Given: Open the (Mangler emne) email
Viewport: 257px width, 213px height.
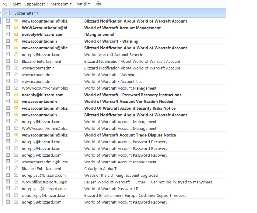Looking at the screenshot, I should [99, 34].
